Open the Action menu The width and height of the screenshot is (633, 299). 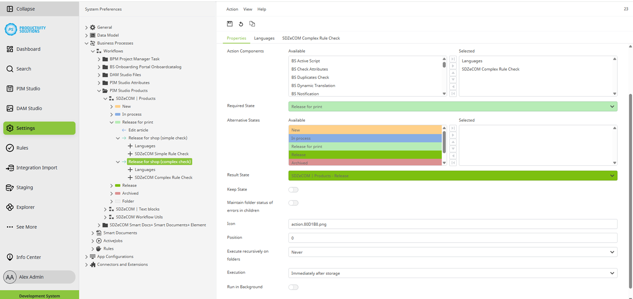232,9
